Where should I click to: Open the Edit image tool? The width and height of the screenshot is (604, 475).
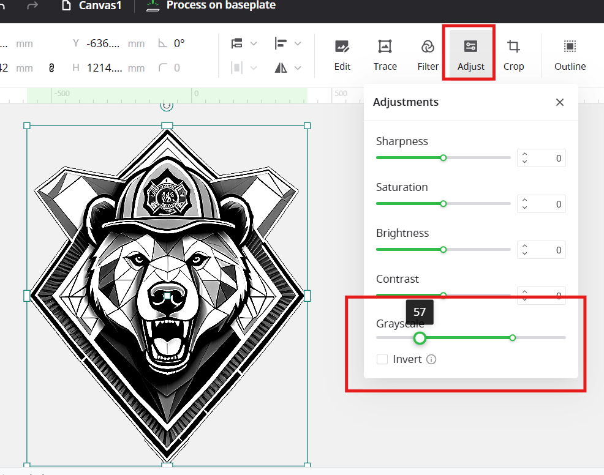pyautogui.click(x=342, y=55)
